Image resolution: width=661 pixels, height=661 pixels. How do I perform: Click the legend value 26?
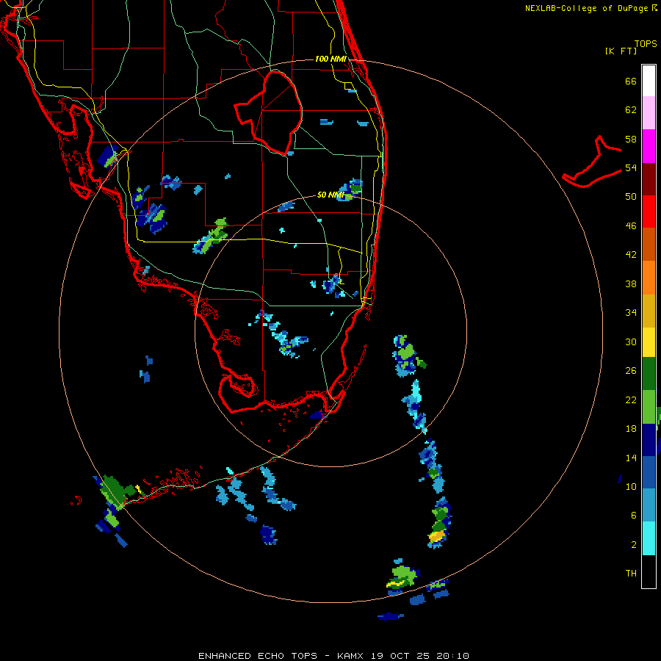tap(631, 371)
